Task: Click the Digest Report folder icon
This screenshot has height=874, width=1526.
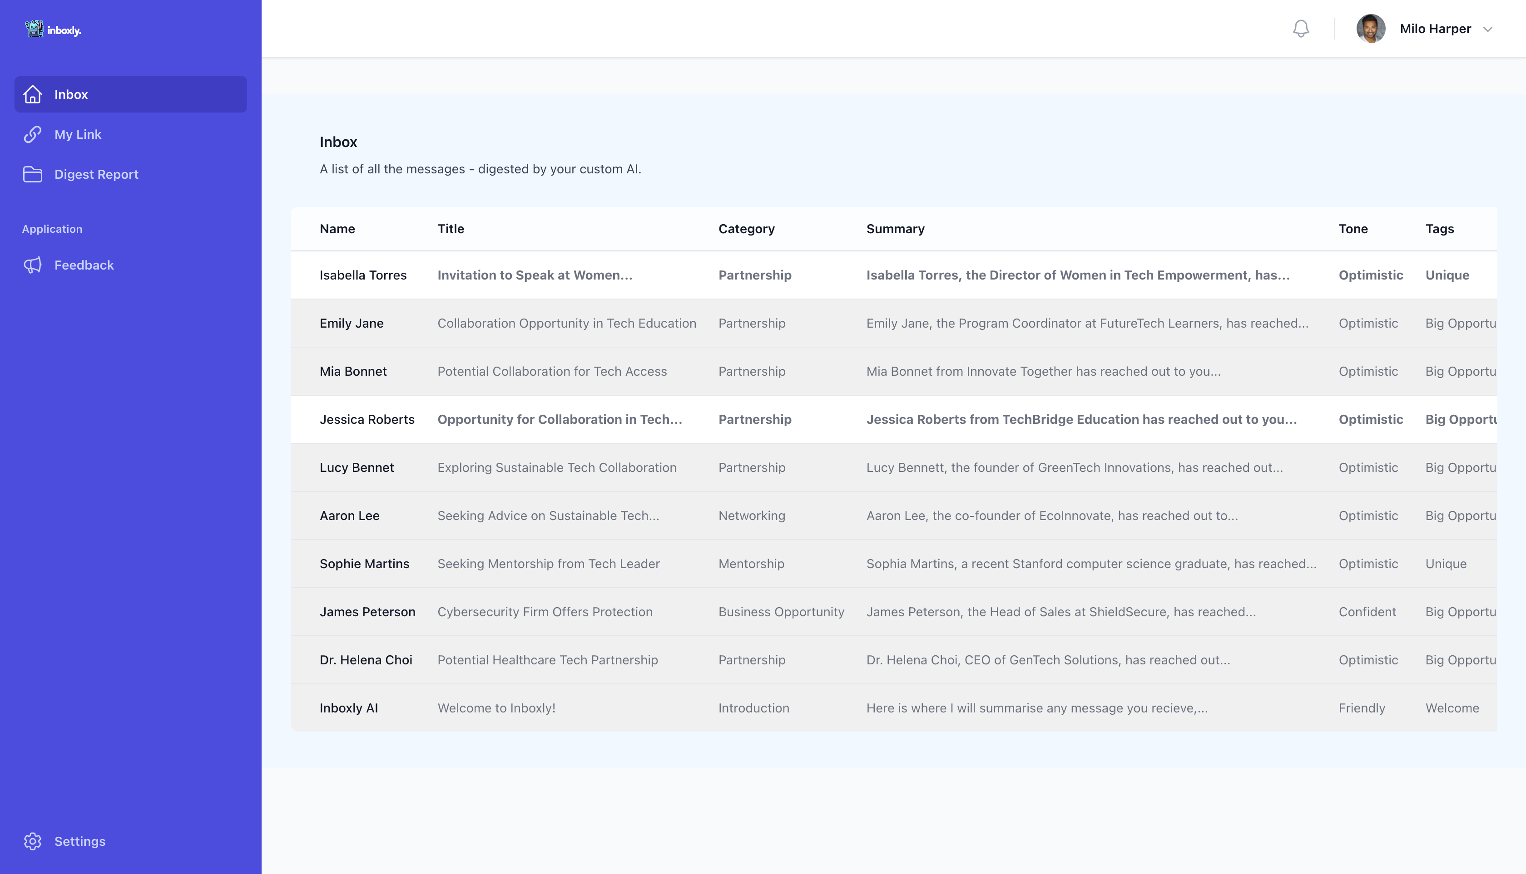Action: [32, 174]
